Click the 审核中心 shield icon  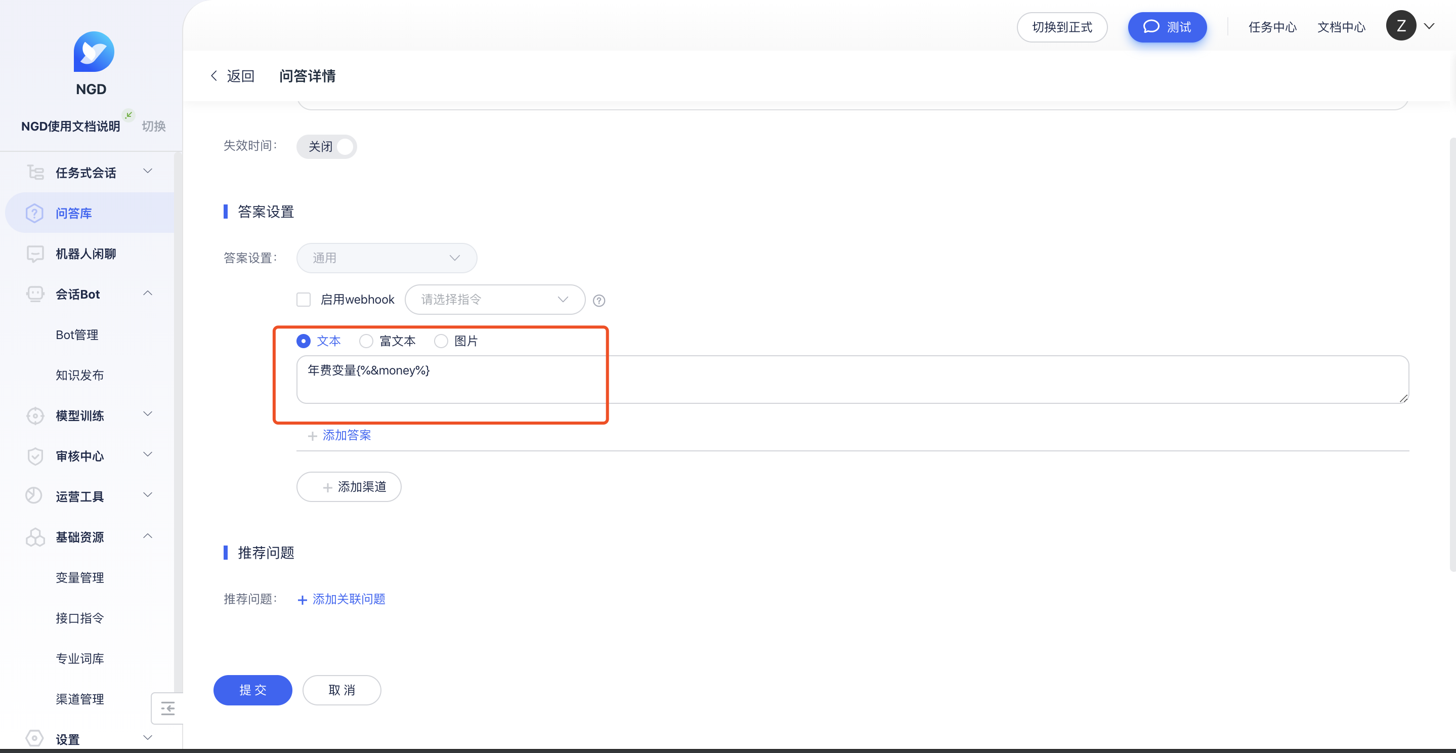tap(35, 456)
